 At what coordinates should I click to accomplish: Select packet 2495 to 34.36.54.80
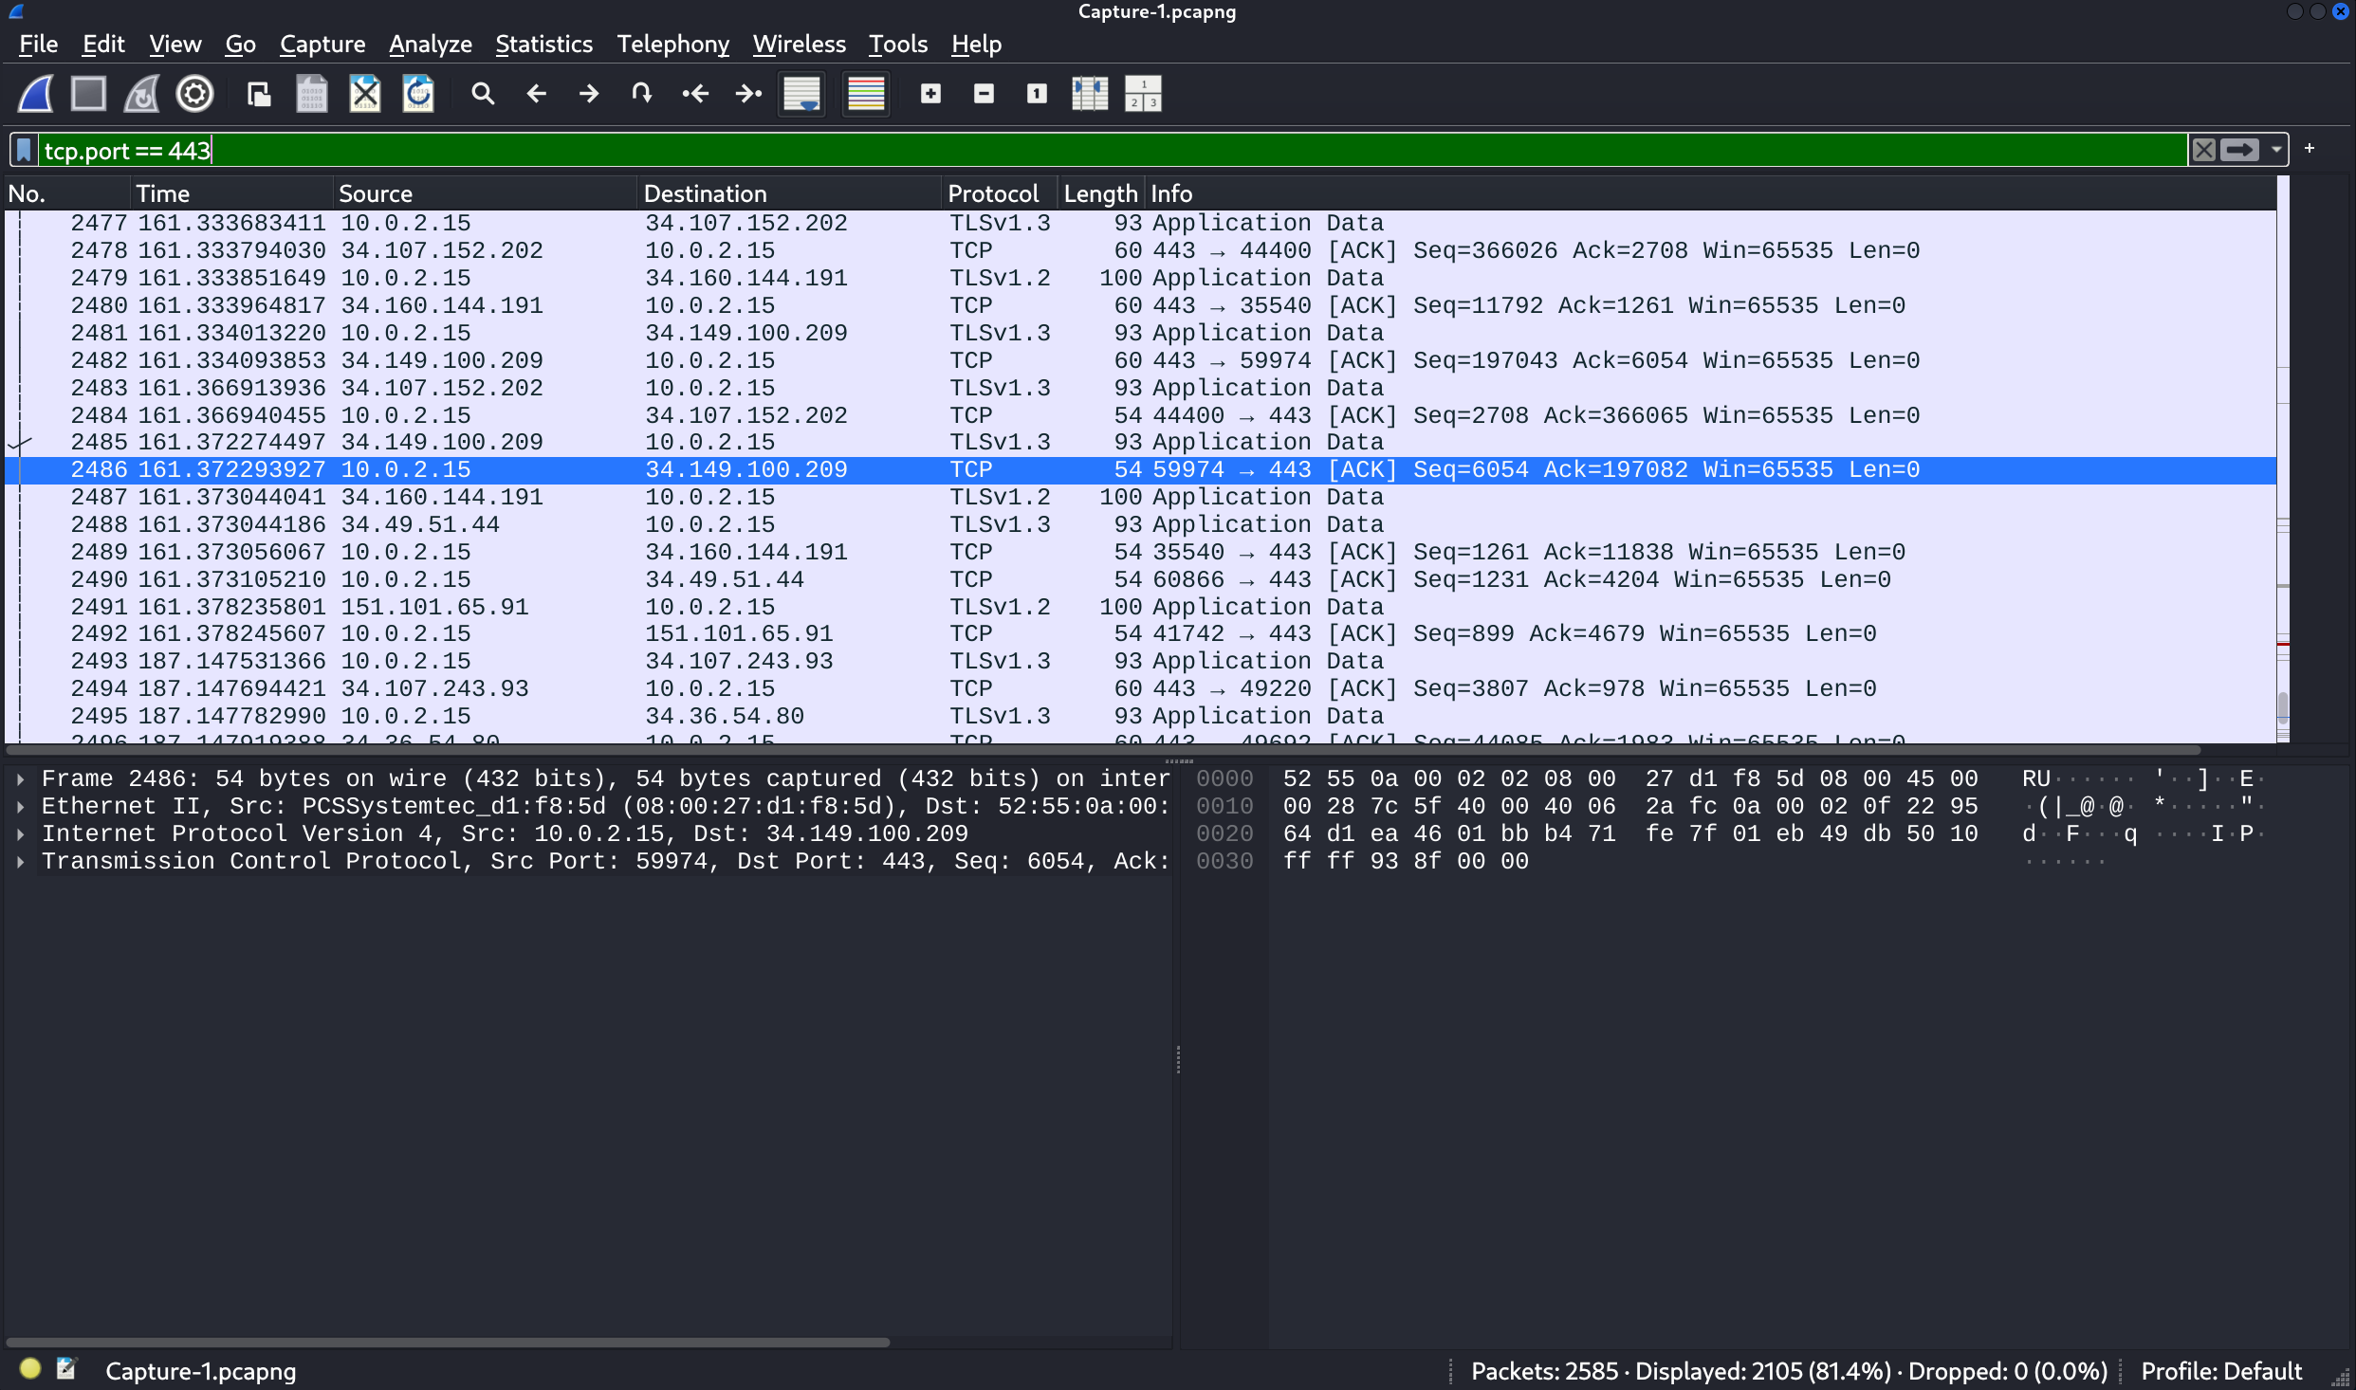click(1140, 716)
